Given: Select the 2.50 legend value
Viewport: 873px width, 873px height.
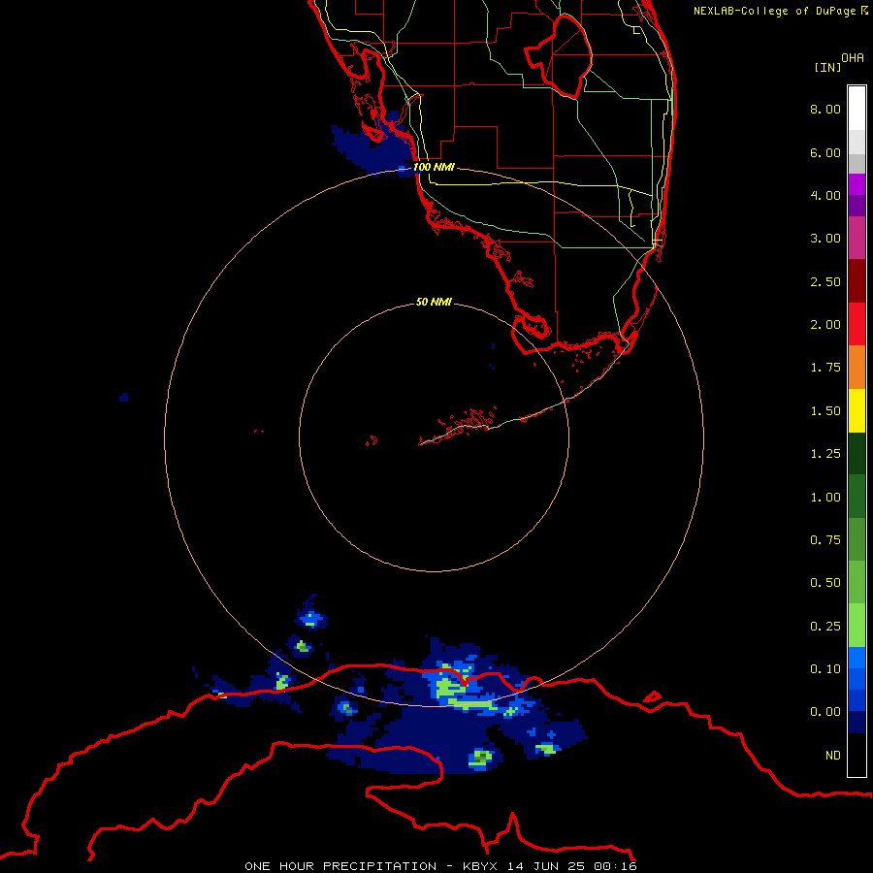Looking at the screenshot, I should click(x=825, y=281).
